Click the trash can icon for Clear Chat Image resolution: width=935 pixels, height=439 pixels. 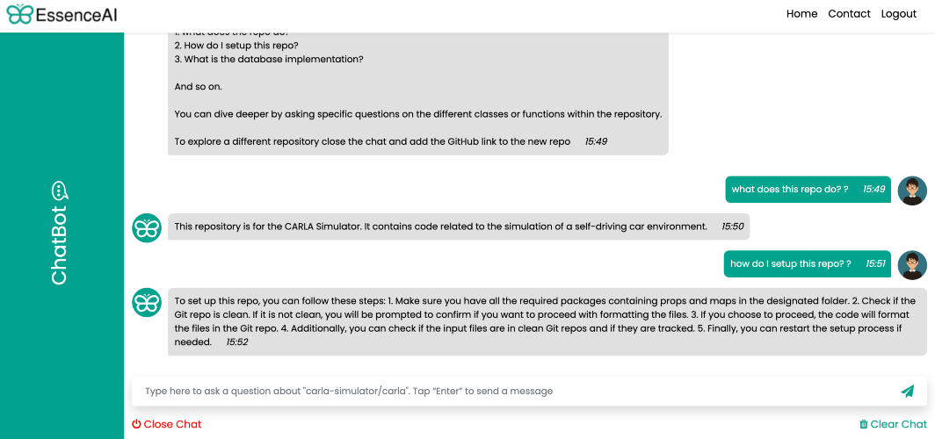864,424
